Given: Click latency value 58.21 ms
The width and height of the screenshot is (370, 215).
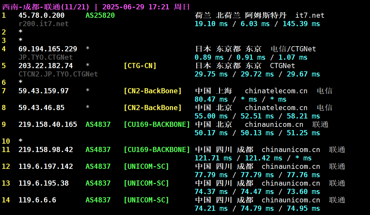Looking at the screenshot, I should [304, 116].
